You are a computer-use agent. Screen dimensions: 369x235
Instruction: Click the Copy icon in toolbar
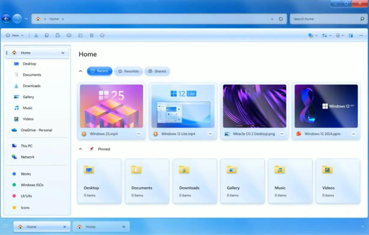(47, 35)
